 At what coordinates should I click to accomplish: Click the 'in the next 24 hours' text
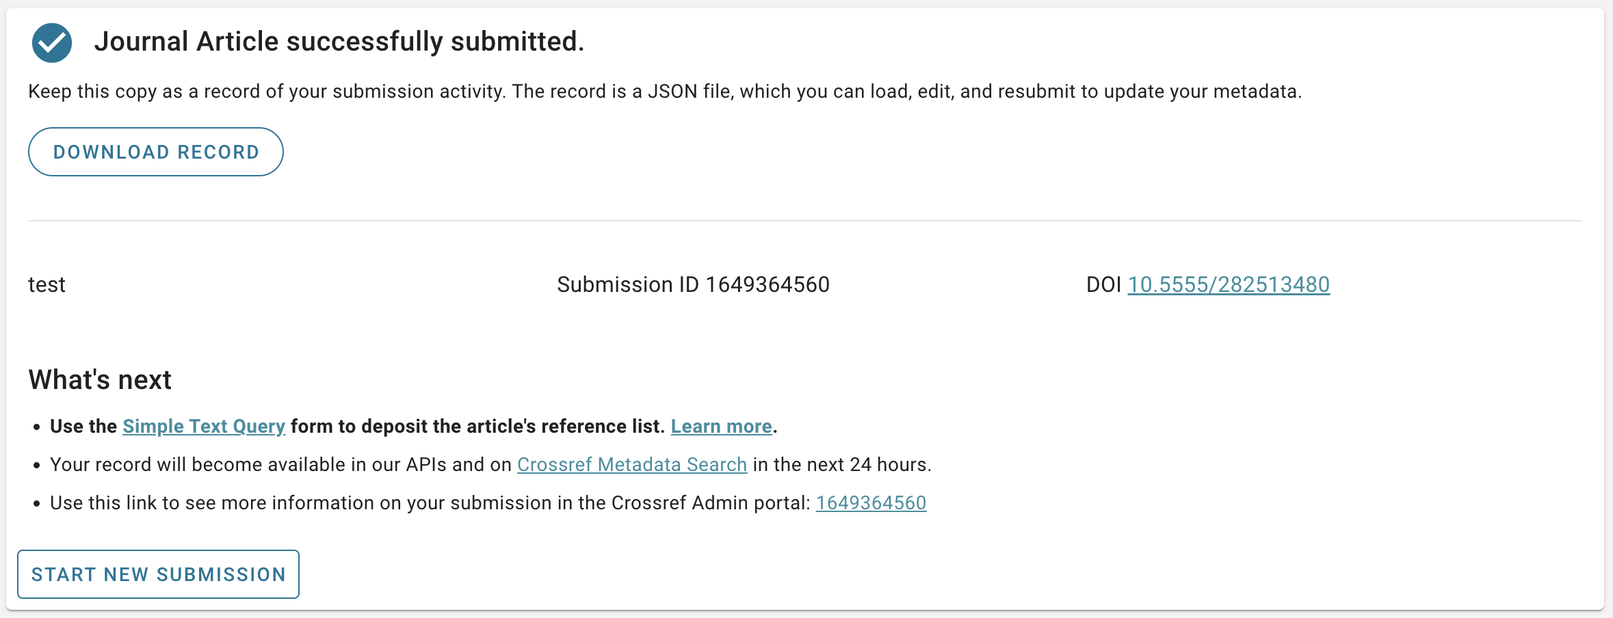(841, 465)
